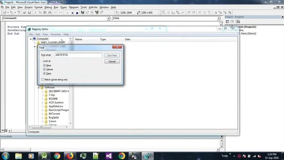Viewport: 284px width, 160px height.
Task: Open the Add-Ins menu
Action: point(93,8)
